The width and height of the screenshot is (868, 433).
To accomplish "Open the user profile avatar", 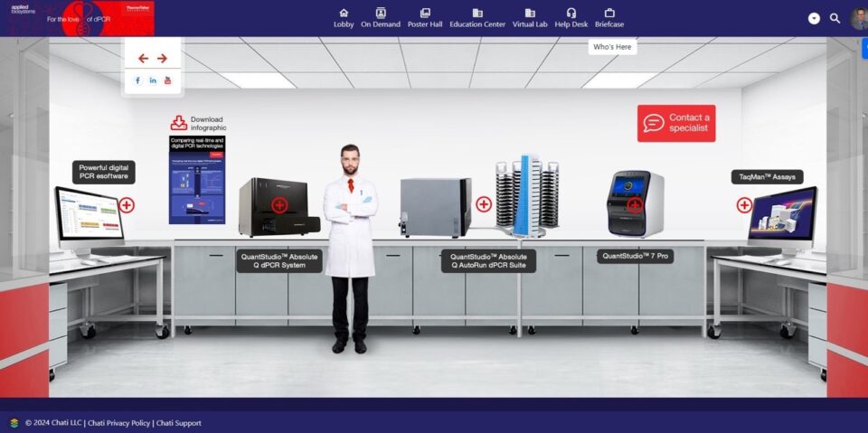I will point(859,18).
